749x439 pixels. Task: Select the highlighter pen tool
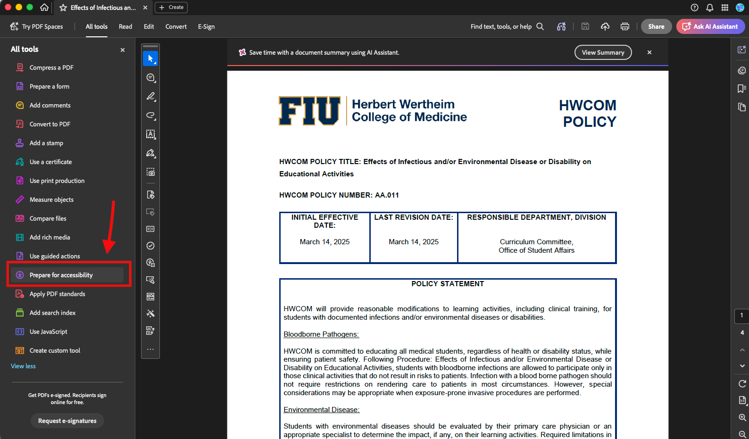tap(150, 96)
